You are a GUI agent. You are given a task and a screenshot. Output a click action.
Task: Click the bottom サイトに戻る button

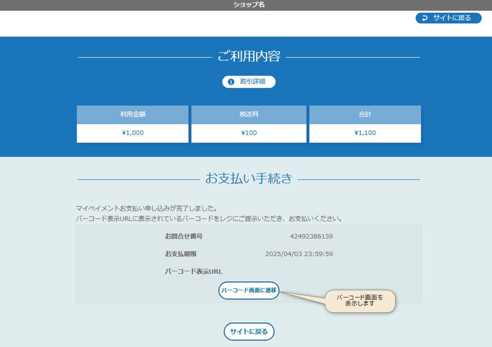click(x=249, y=331)
